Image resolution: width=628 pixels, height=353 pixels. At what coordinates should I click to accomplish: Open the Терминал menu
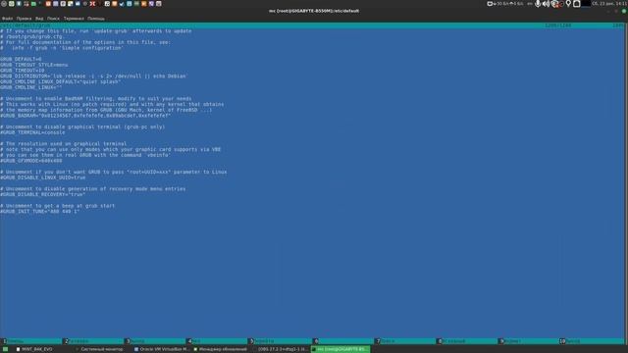pos(74,19)
